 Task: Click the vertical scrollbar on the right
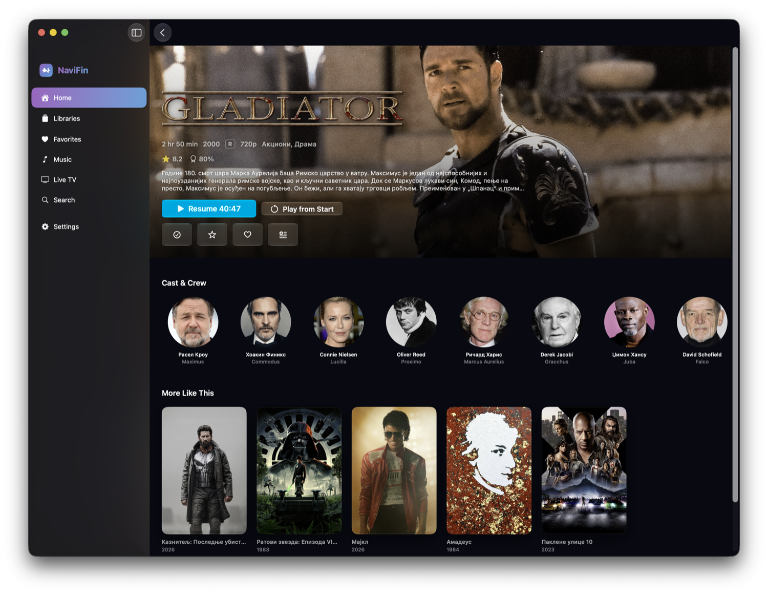[x=735, y=275]
